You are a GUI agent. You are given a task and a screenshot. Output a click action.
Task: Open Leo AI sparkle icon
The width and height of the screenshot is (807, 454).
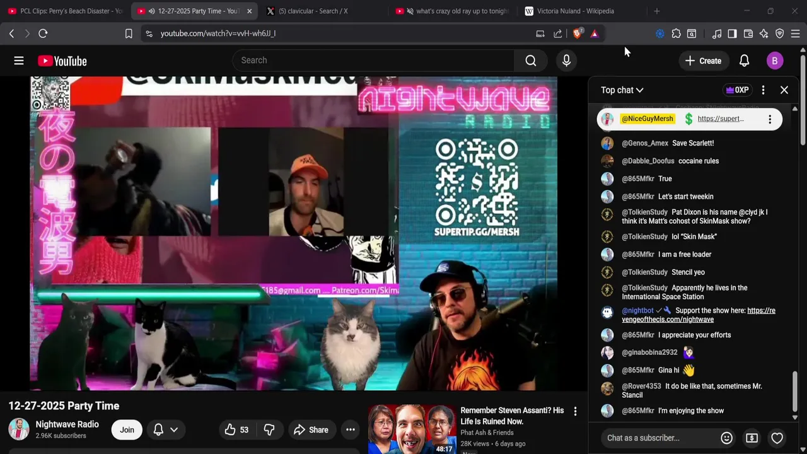(764, 33)
